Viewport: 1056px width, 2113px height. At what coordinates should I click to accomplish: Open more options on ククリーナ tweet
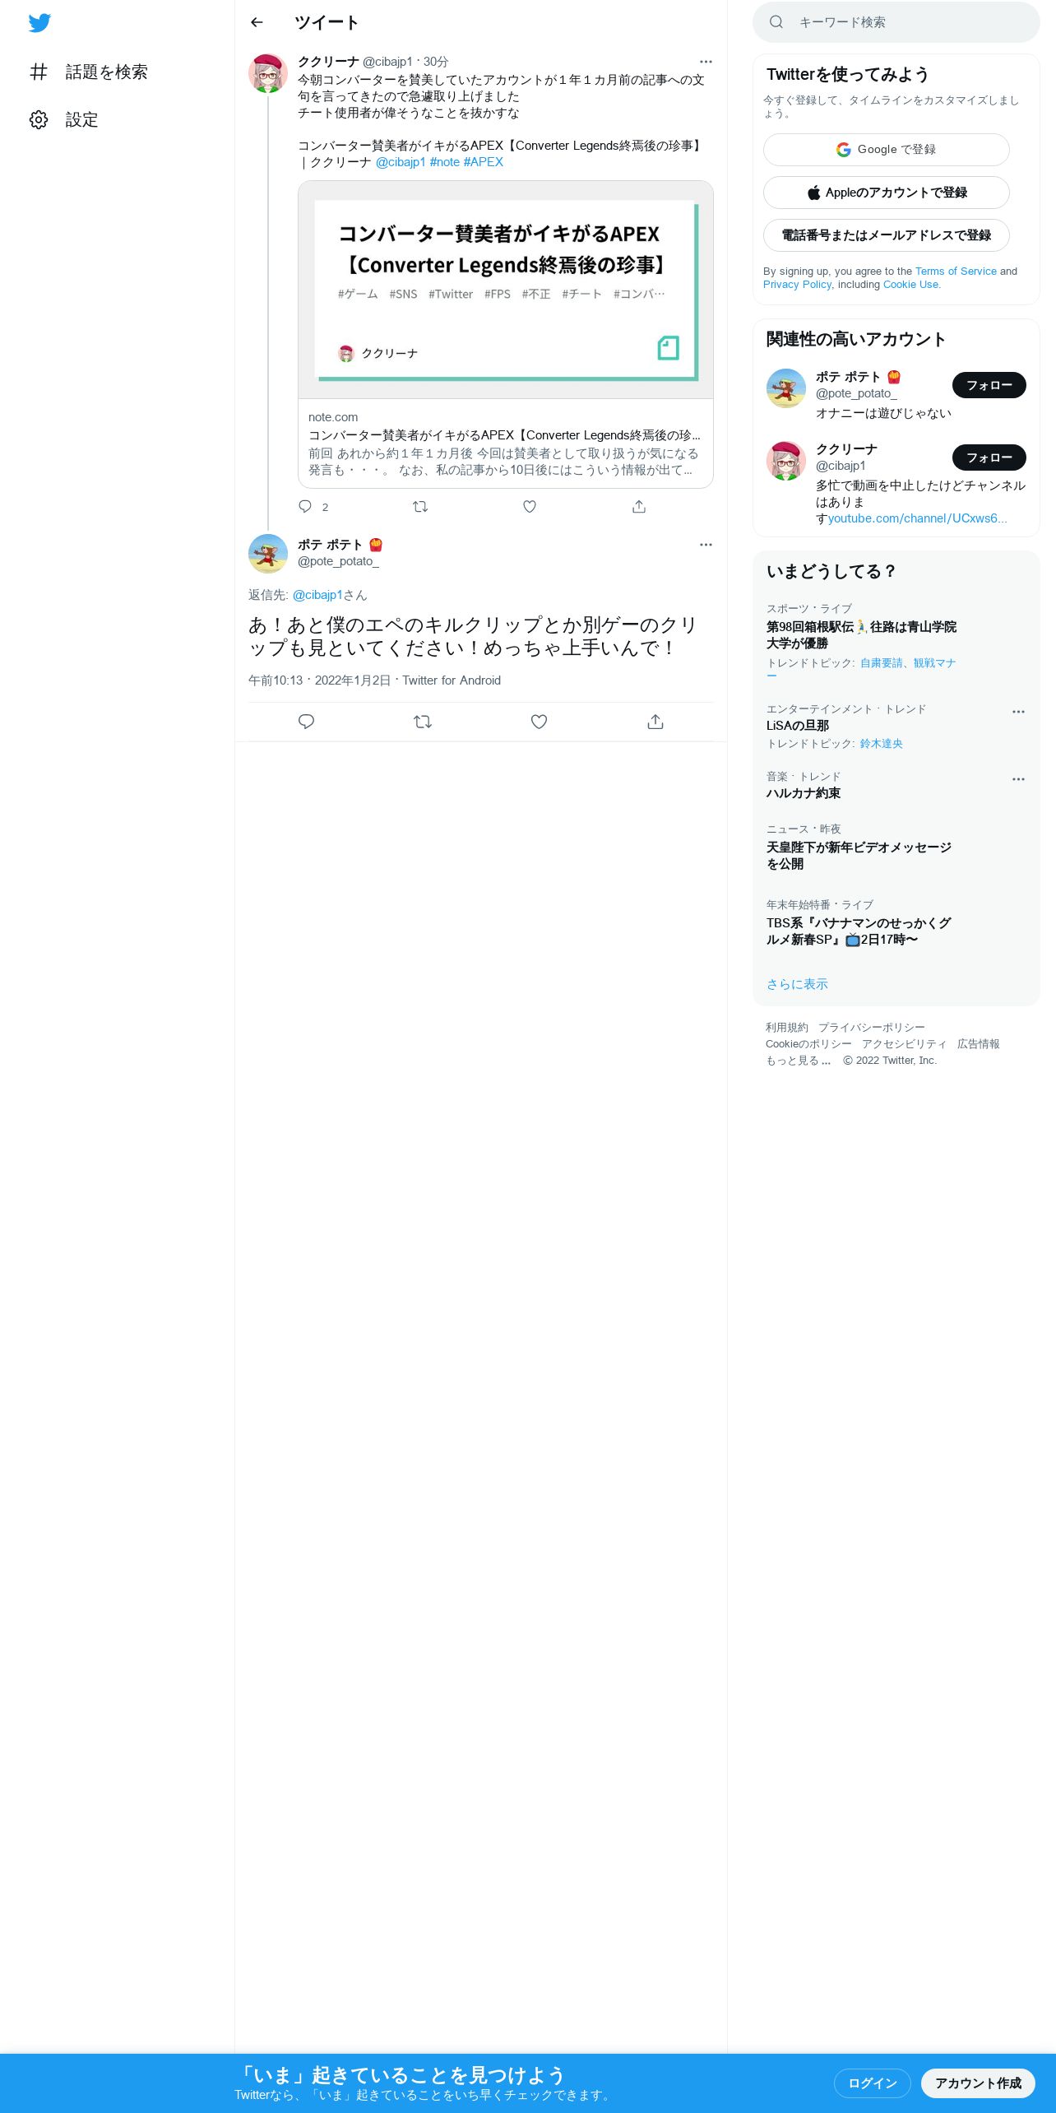tap(706, 62)
